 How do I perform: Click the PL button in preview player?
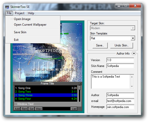77,38
